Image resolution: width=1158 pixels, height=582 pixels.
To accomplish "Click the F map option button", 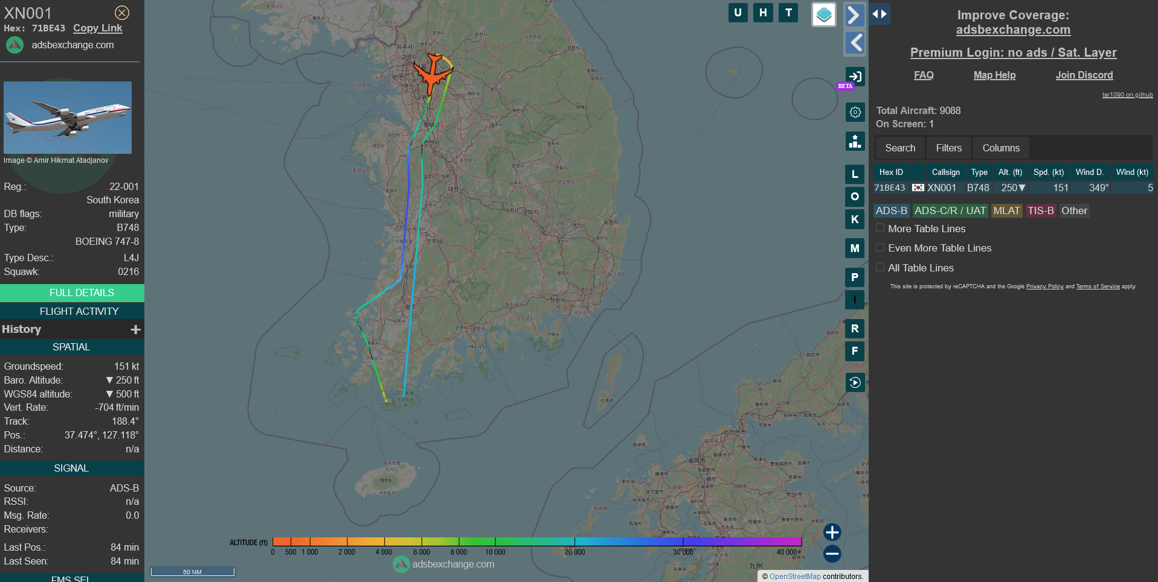I will pyautogui.click(x=855, y=351).
